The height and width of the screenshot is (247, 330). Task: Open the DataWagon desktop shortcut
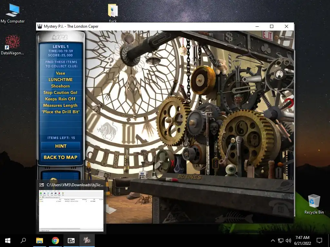pyautogui.click(x=13, y=45)
